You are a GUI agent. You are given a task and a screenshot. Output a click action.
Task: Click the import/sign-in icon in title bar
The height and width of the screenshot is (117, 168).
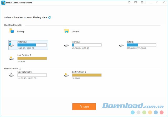(x=129, y=2)
